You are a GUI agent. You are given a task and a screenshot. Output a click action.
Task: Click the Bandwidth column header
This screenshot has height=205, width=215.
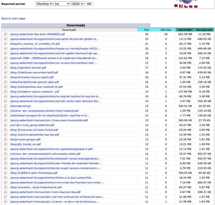point(185,30)
